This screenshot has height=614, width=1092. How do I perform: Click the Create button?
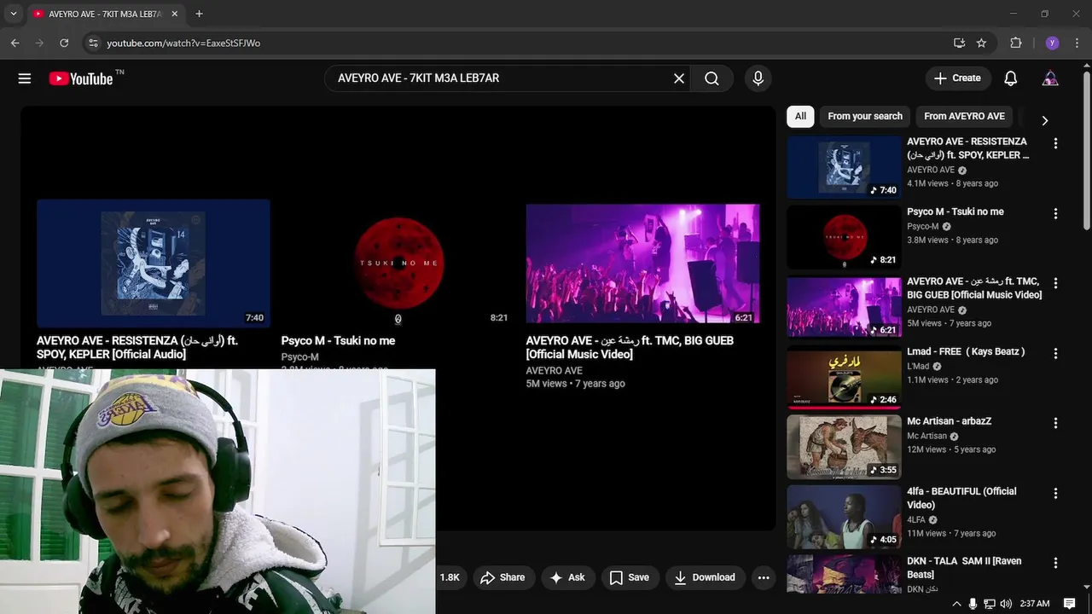click(x=958, y=78)
